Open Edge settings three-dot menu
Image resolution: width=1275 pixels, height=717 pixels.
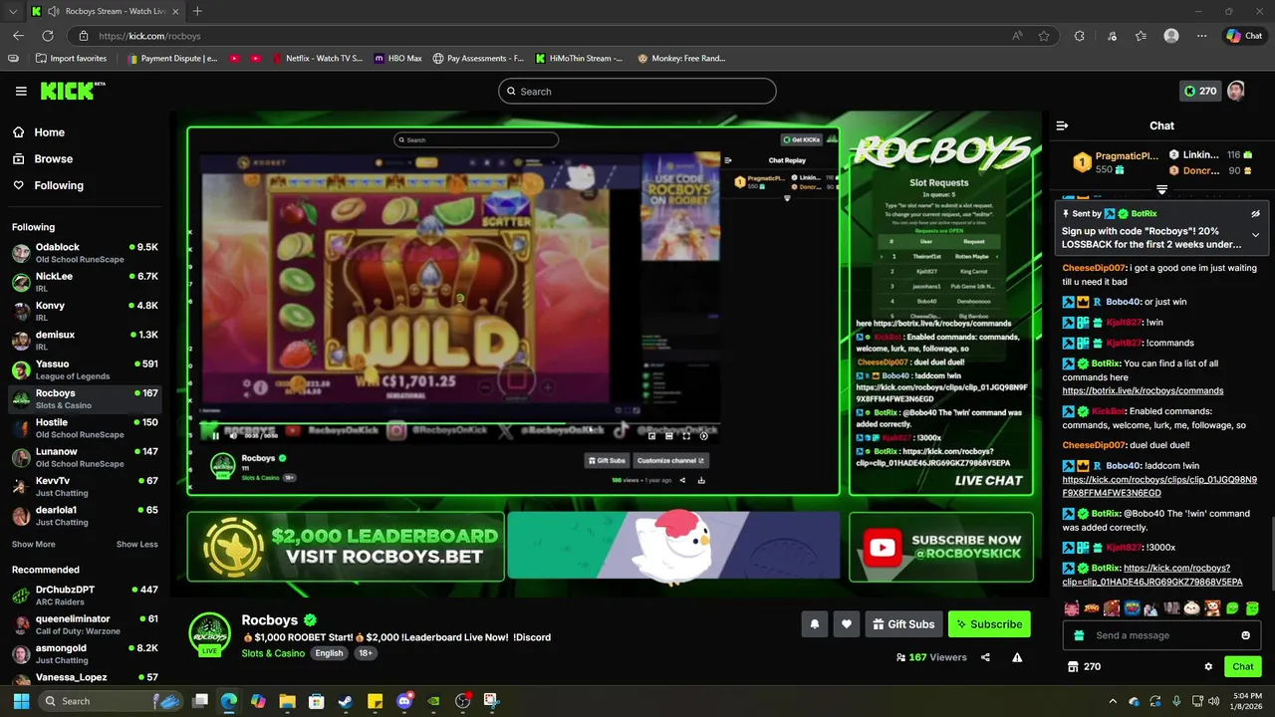(x=1201, y=36)
